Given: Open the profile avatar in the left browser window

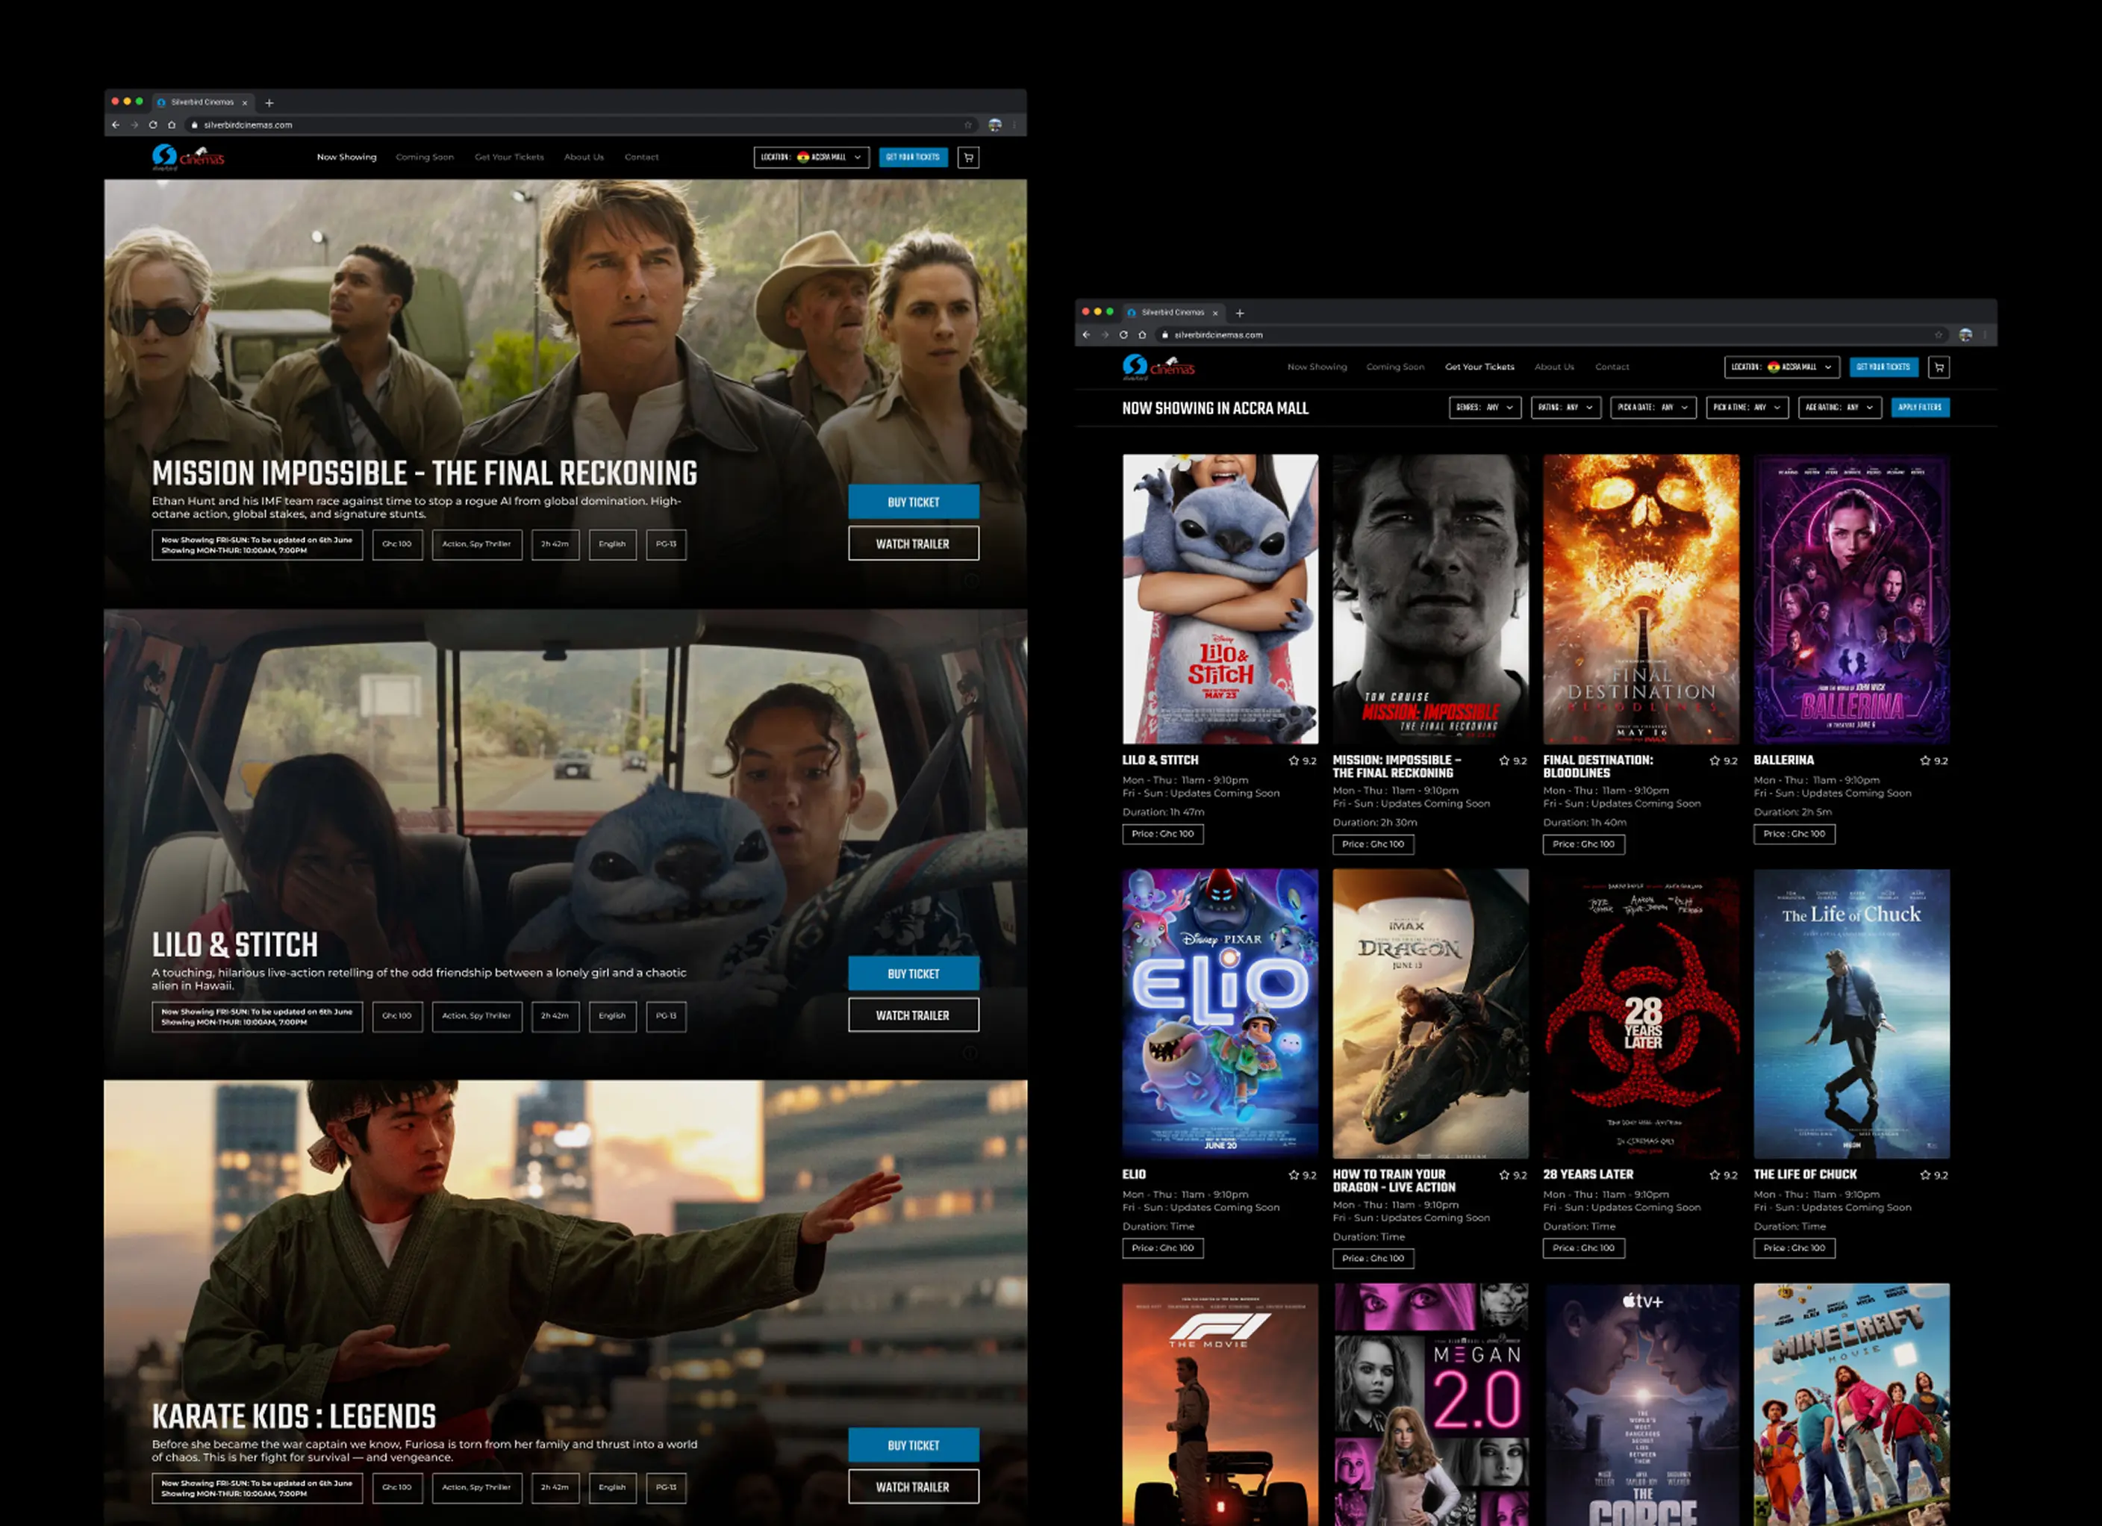Looking at the screenshot, I should [994, 125].
